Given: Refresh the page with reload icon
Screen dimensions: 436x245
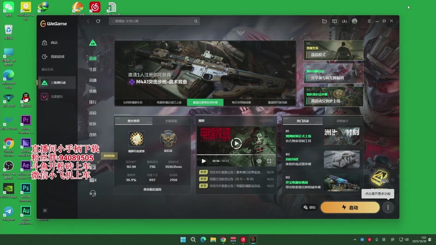Looking at the screenshot, I should pos(98,21).
